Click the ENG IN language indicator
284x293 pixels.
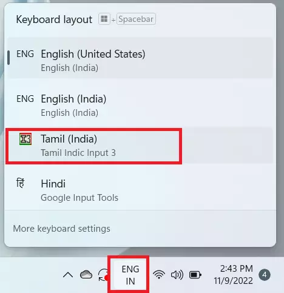[x=130, y=275]
